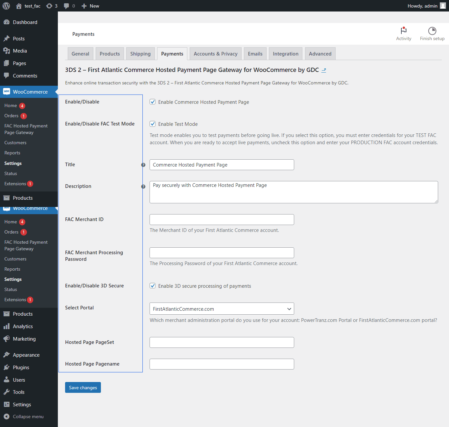Open the Activity flag icon in header
The width and height of the screenshot is (449, 427).
[404, 31]
